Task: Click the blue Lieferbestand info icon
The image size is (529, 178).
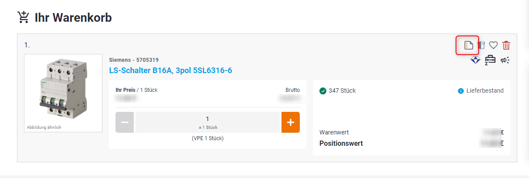Action: [x=461, y=91]
